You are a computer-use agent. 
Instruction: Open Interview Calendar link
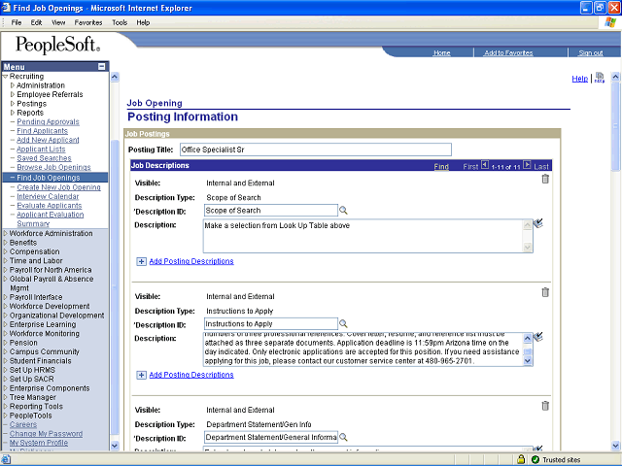coord(48,196)
